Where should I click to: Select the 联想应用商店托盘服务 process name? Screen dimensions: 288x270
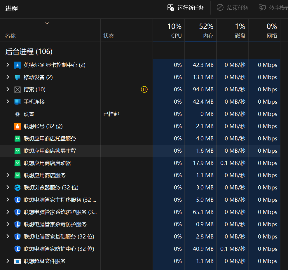click(50, 139)
